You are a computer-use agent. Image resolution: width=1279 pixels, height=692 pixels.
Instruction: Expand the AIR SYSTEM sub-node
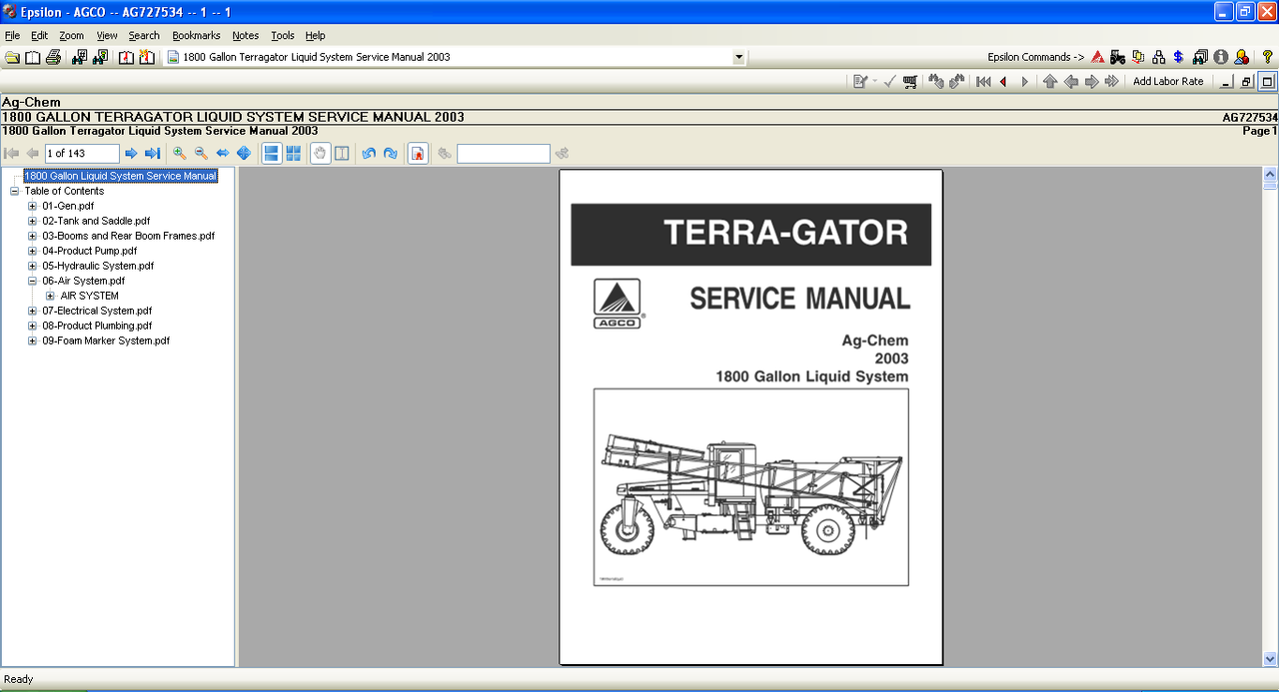pyautogui.click(x=51, y=296)
